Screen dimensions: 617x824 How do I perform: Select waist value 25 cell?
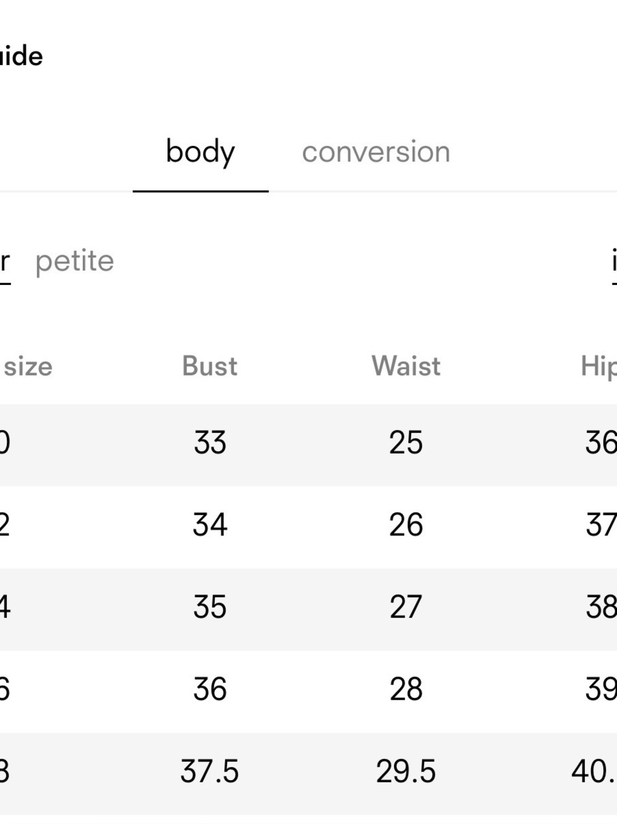(406, 443)
